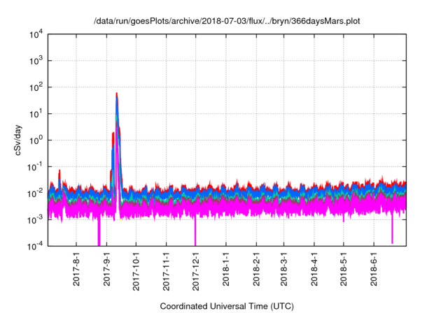Viewport: 448px width, 313px height.
Task: Click the 2018-6-1 x-axis tick label
Action: [x=374, y=269]
